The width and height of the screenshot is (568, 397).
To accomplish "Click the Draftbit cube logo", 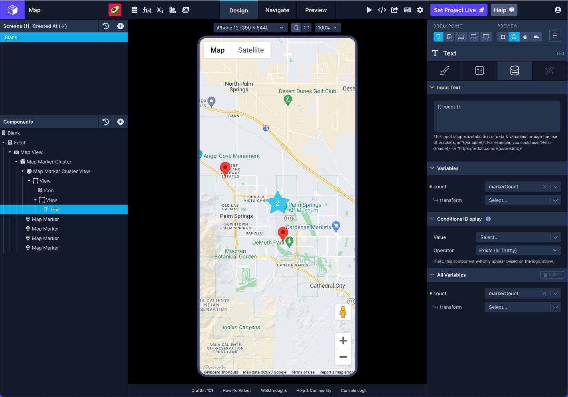I will point(12,10).
